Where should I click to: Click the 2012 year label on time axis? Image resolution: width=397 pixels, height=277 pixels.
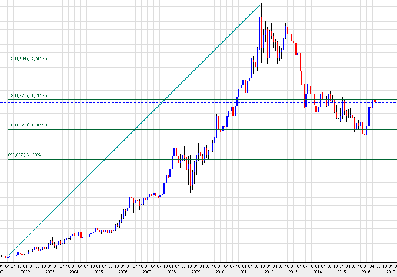(x=269, y=272)
